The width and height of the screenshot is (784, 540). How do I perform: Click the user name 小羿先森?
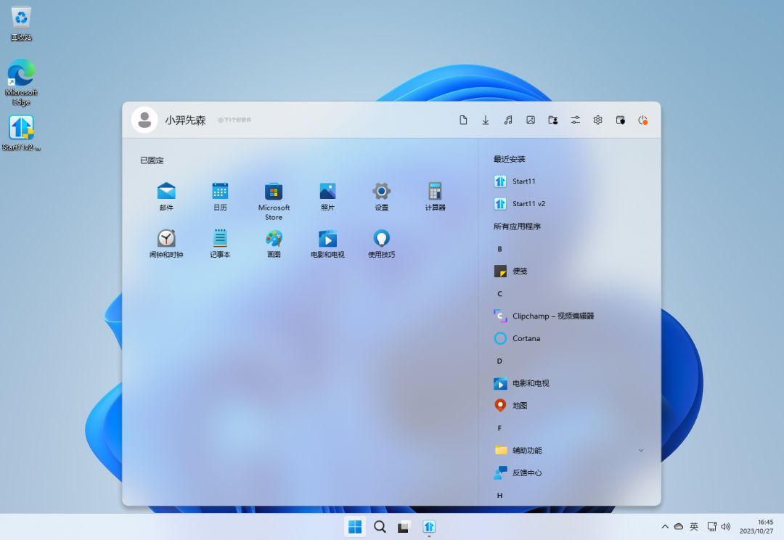(186, 120)
